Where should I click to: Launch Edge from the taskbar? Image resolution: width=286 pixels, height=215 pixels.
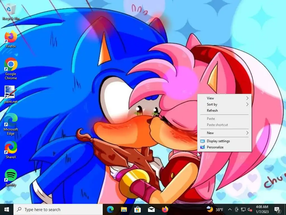point(110,209)
